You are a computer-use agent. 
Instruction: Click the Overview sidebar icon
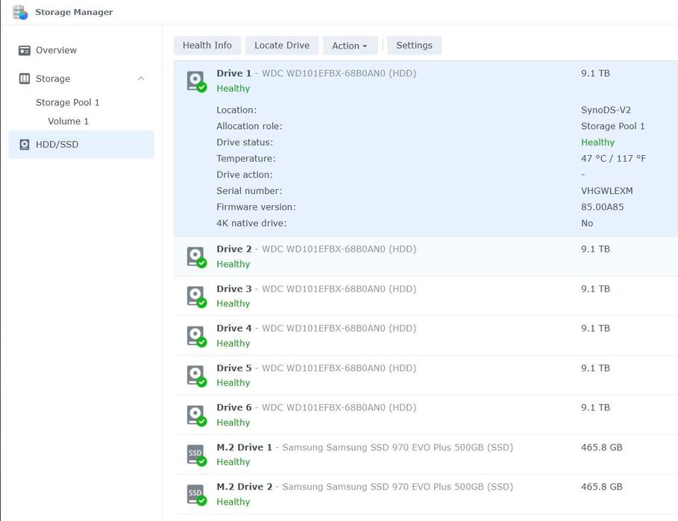click(x=25, y=51)
